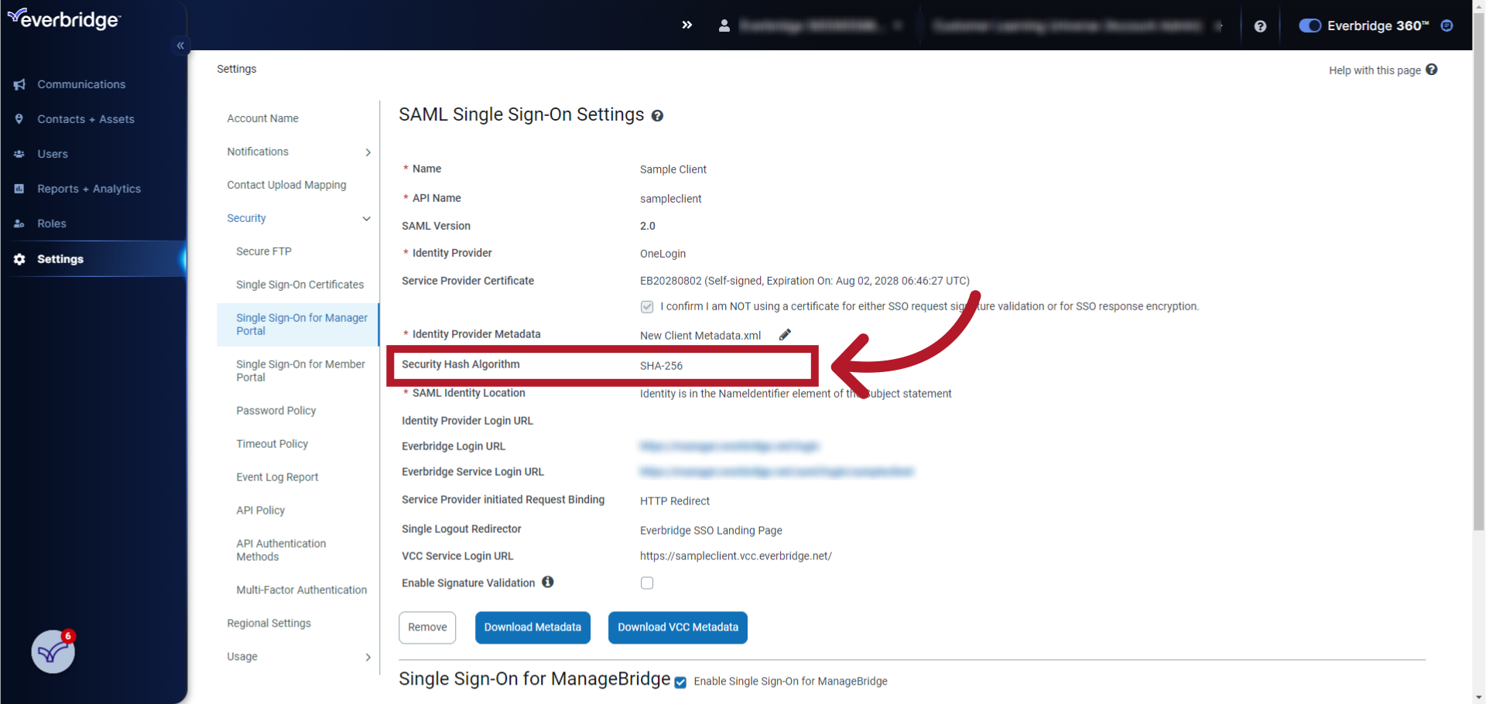Open the Help with this page link

[x=1375, y=70]
